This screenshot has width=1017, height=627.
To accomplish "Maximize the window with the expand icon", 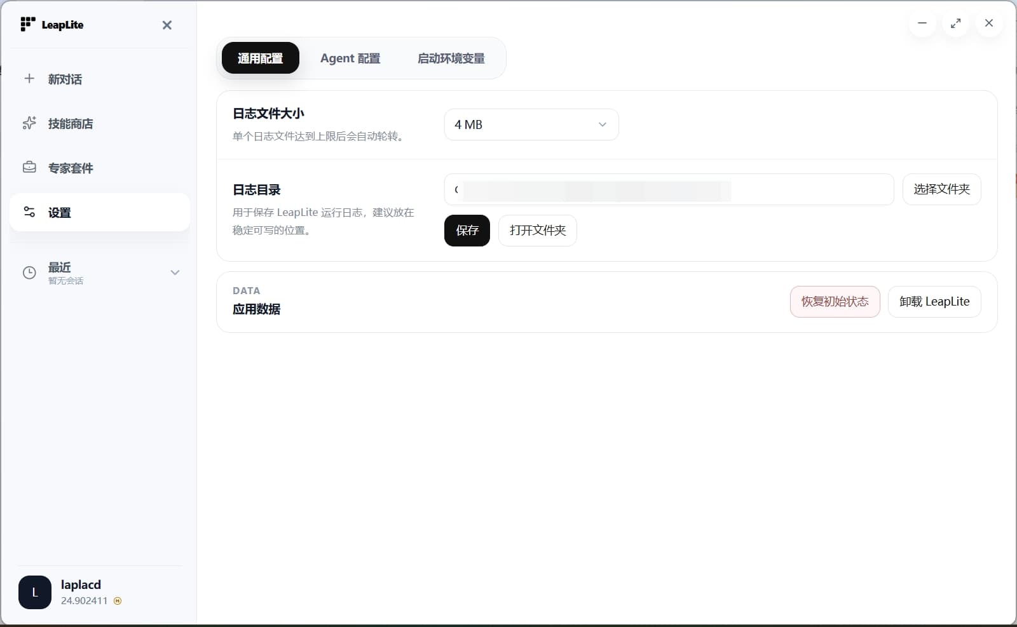I will (x=955, y=23).
